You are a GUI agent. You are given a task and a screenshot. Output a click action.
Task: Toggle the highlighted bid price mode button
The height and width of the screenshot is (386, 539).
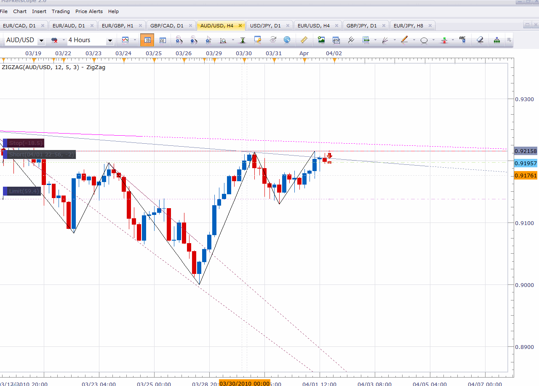pos(148,40)
